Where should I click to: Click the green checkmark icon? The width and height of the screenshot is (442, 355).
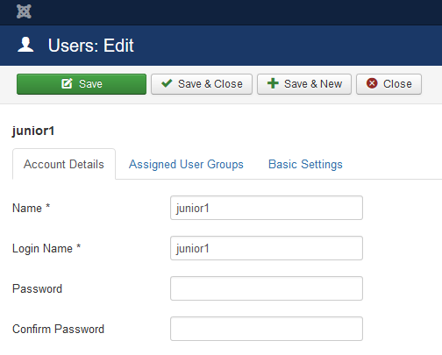pyautogui.click(x=167, y=83)
